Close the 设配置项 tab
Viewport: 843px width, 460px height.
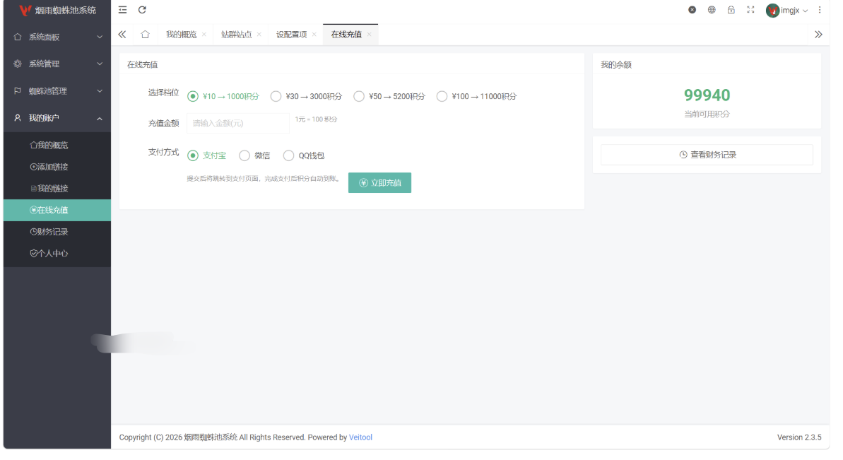(x=314, y=35)
